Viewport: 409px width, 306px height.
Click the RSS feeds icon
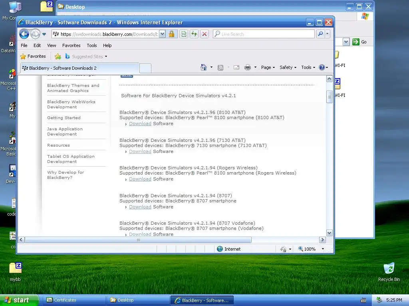pos(220,68)
